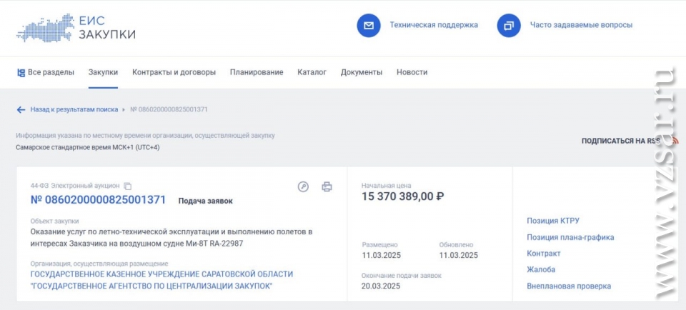Open the Контракты и договоры menu

(x=174, y=72)
